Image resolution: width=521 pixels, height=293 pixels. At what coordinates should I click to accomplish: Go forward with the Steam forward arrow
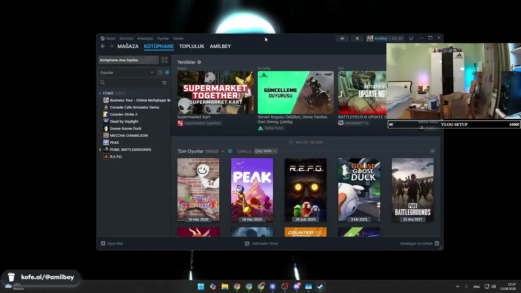(112, 46)
